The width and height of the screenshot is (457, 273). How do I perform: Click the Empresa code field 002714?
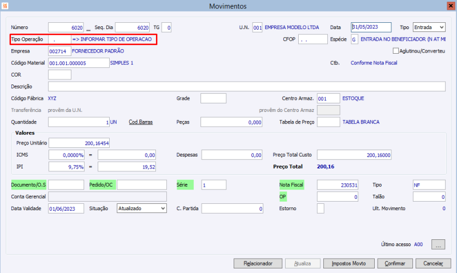(60, 51)
